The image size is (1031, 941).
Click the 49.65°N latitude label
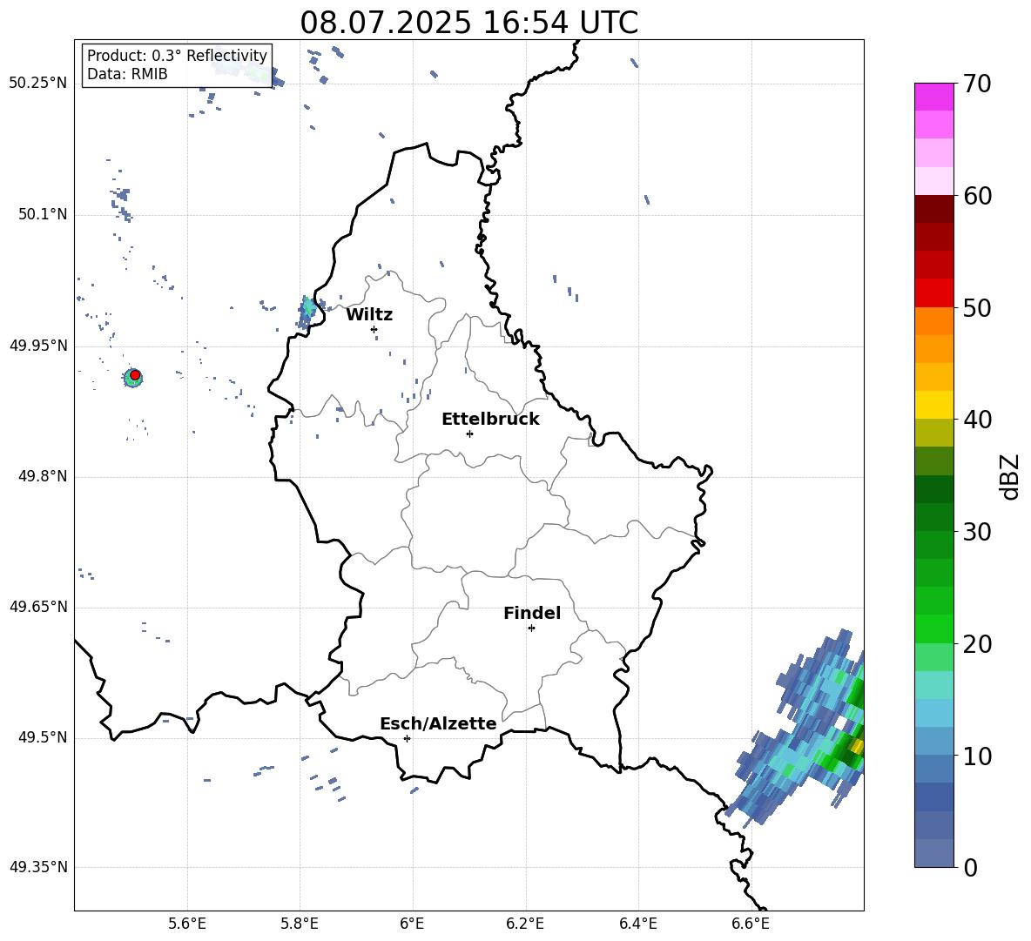(38, 607)
